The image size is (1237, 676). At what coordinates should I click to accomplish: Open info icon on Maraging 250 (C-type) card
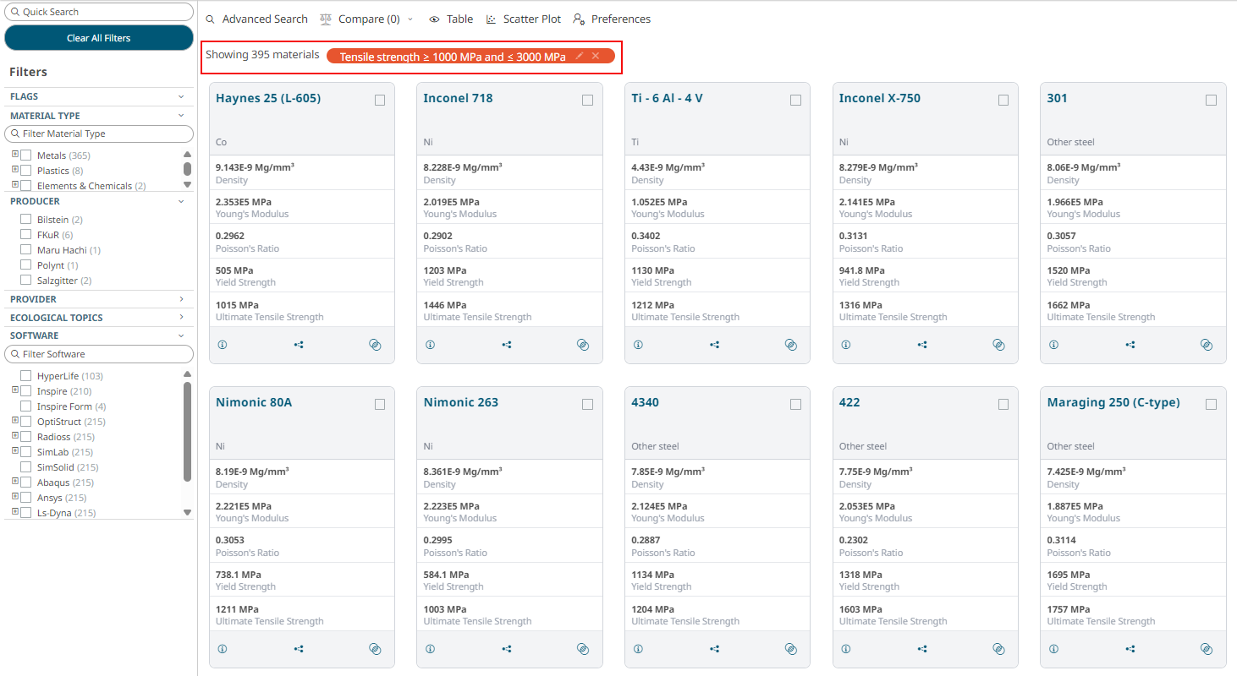point(1053,649)
